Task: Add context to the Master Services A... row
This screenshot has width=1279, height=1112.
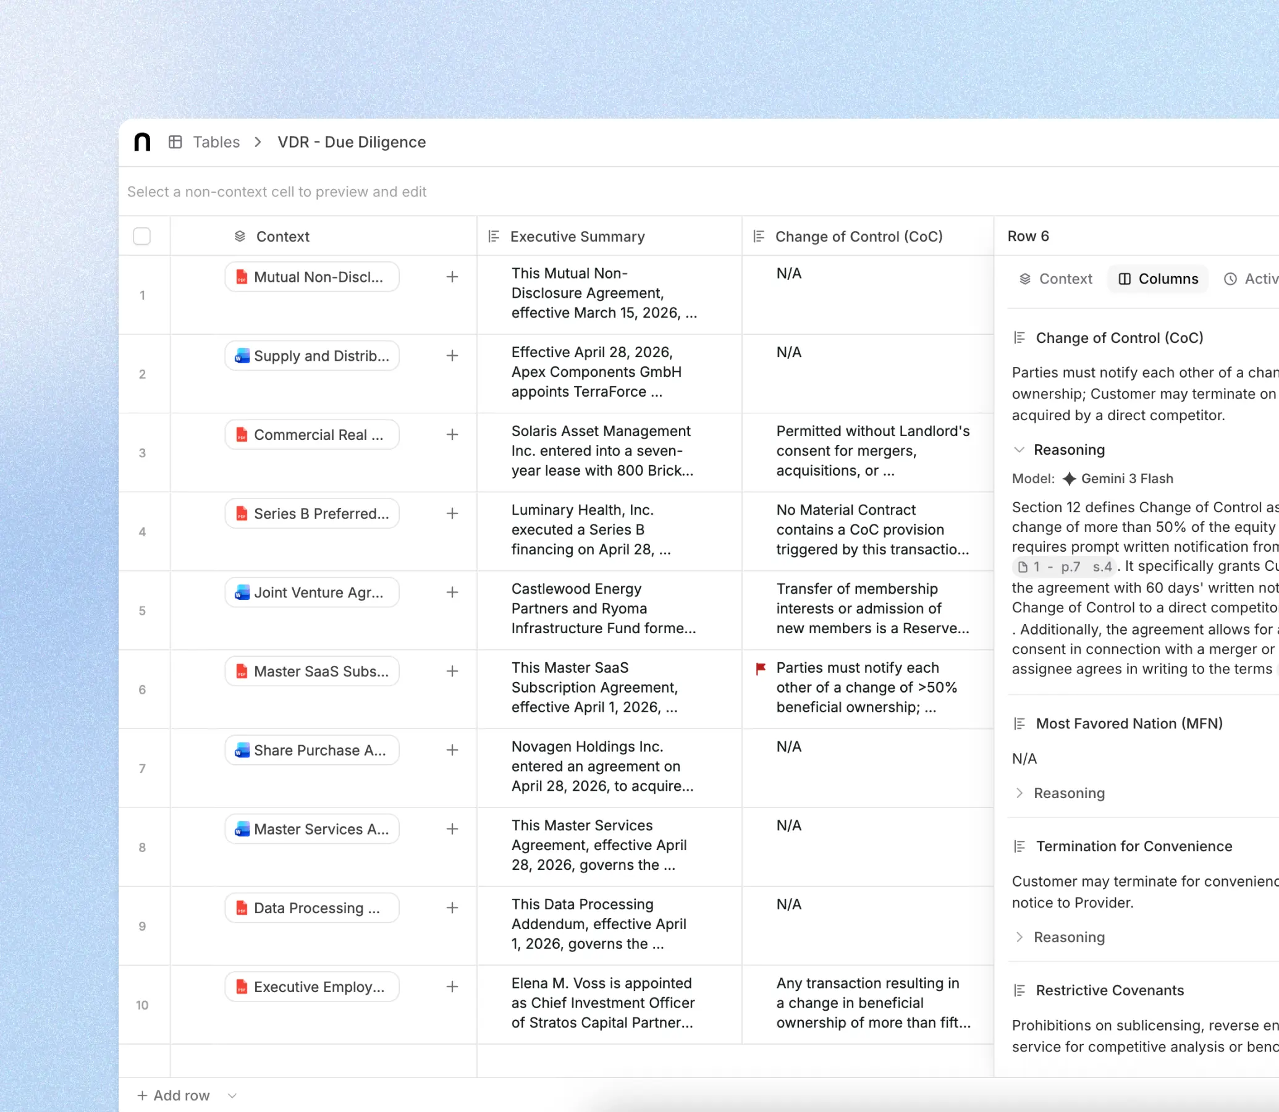Action: [x=452, y=828]
